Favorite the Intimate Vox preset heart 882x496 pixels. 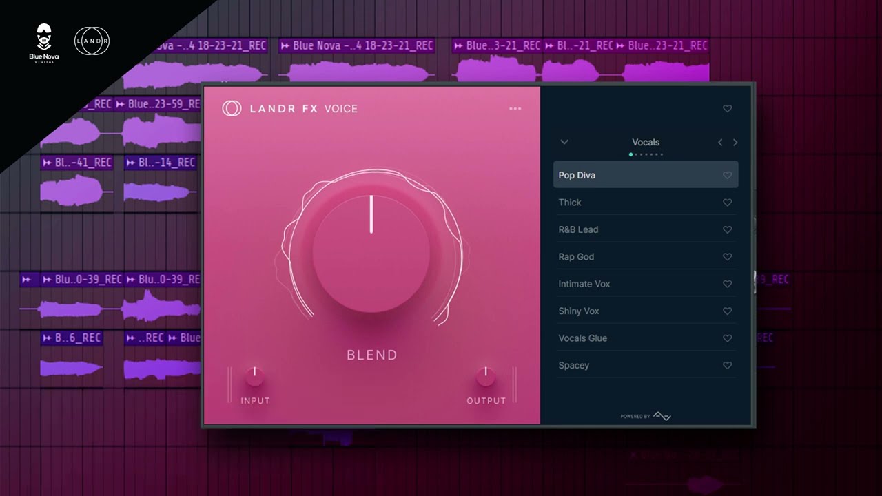(727, 285)
